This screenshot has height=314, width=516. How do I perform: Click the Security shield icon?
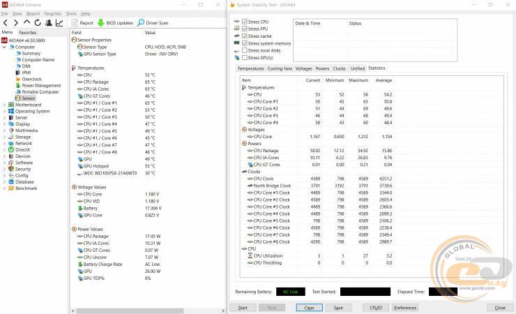click(x=11, y=169)
